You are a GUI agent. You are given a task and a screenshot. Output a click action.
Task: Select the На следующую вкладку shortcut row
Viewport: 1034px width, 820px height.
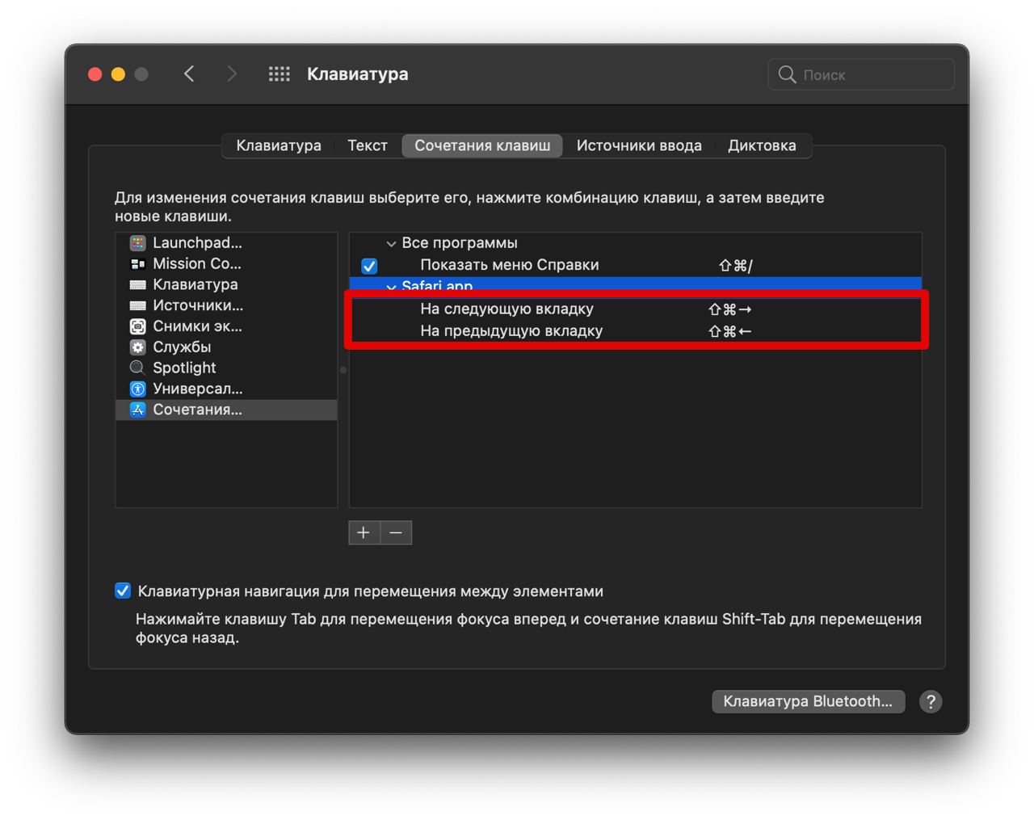636,309
